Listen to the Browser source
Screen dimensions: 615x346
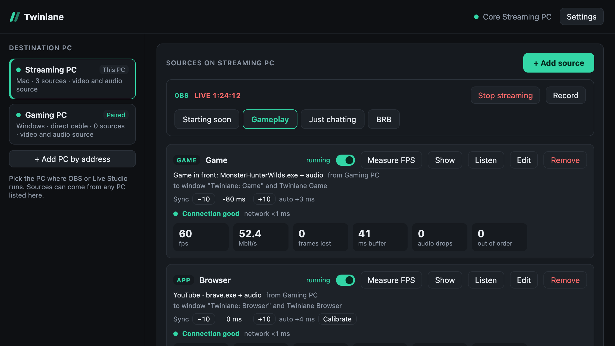click(486, 280)
